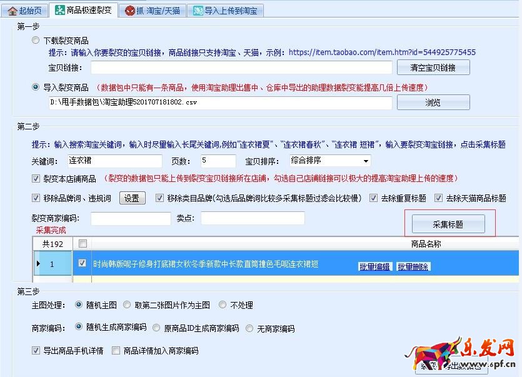The height and width of the screenshot is (377, 522).
Task: Click the green icon on 商品极速裂变 tab
Action: [x=59, y=11]
